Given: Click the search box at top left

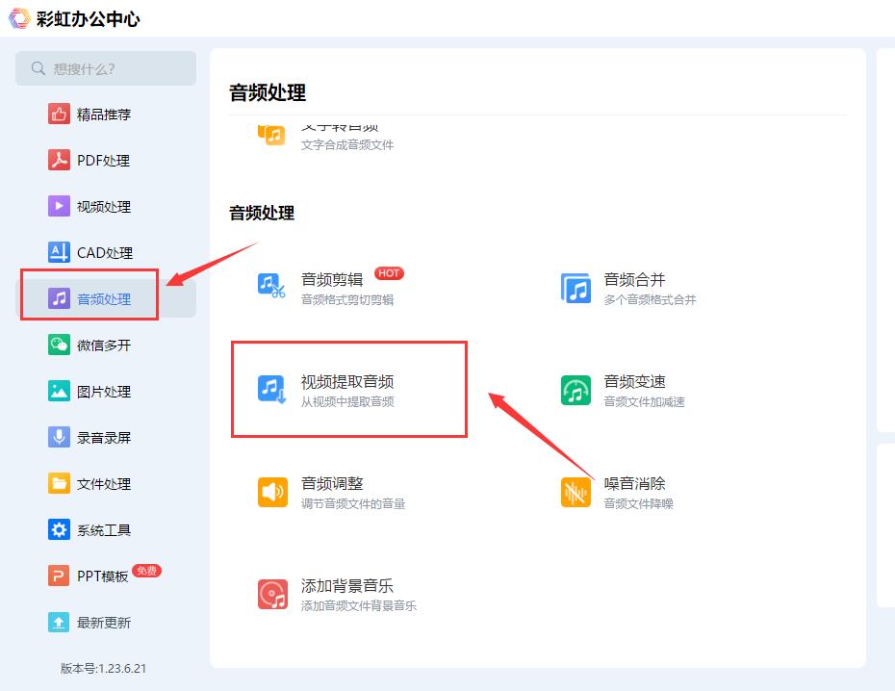Looking at the screenshot, I should [x=106, y=68].
